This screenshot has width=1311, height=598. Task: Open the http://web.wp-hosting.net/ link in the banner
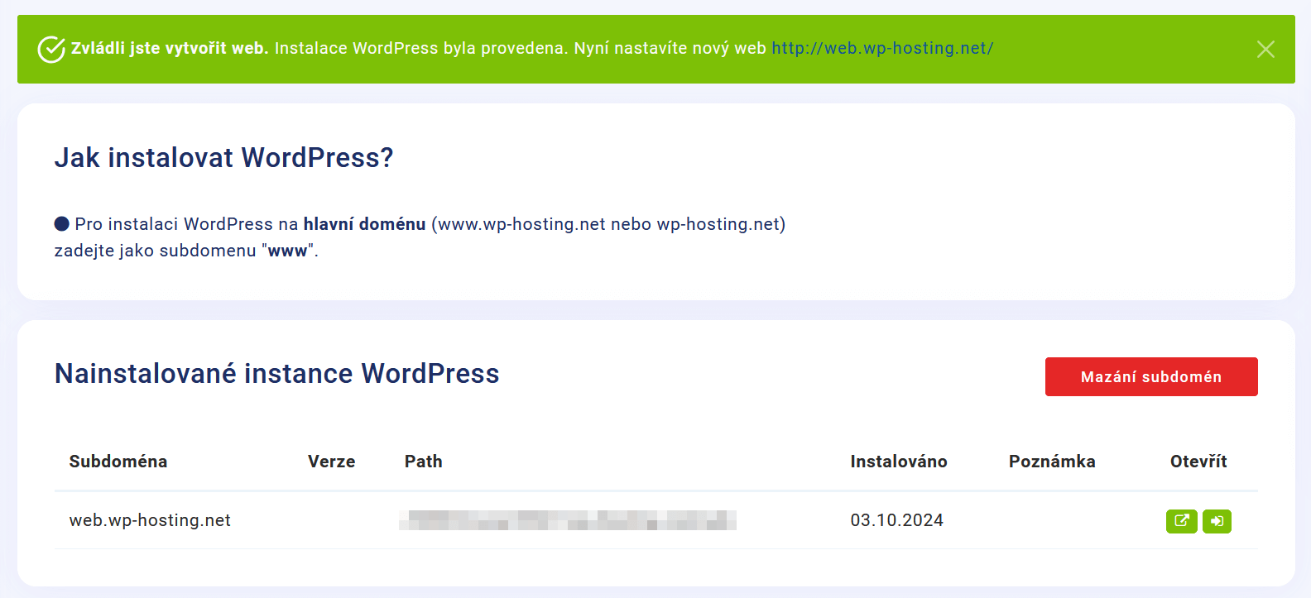point(882,48)
